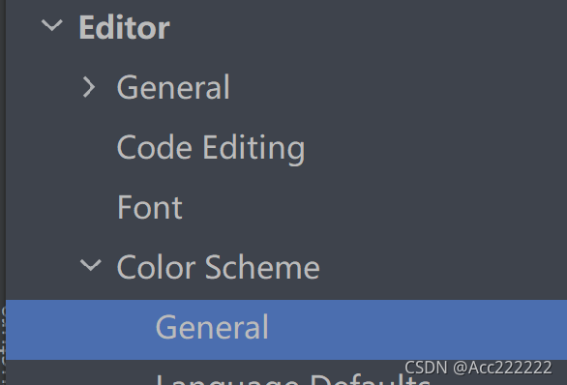567x385 pixels.
Task: Collapse the Editor section chevron
Action: click(x=52, y=25)
